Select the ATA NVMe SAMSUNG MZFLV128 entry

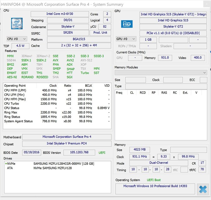click(x=51, y=168)
